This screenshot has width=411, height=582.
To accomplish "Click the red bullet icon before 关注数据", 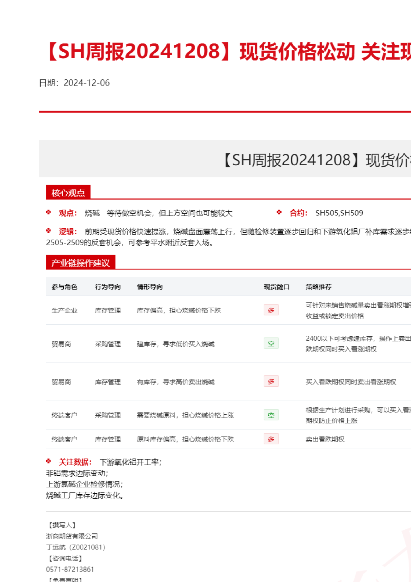I will coord(48,461).
